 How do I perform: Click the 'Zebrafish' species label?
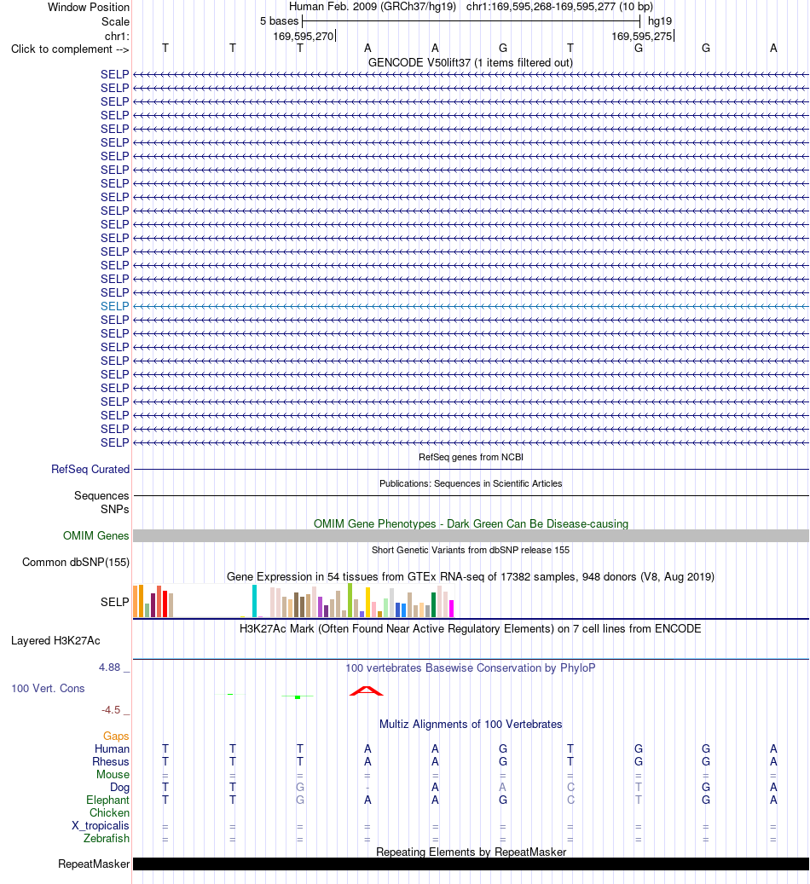click(x=107, y=838)
